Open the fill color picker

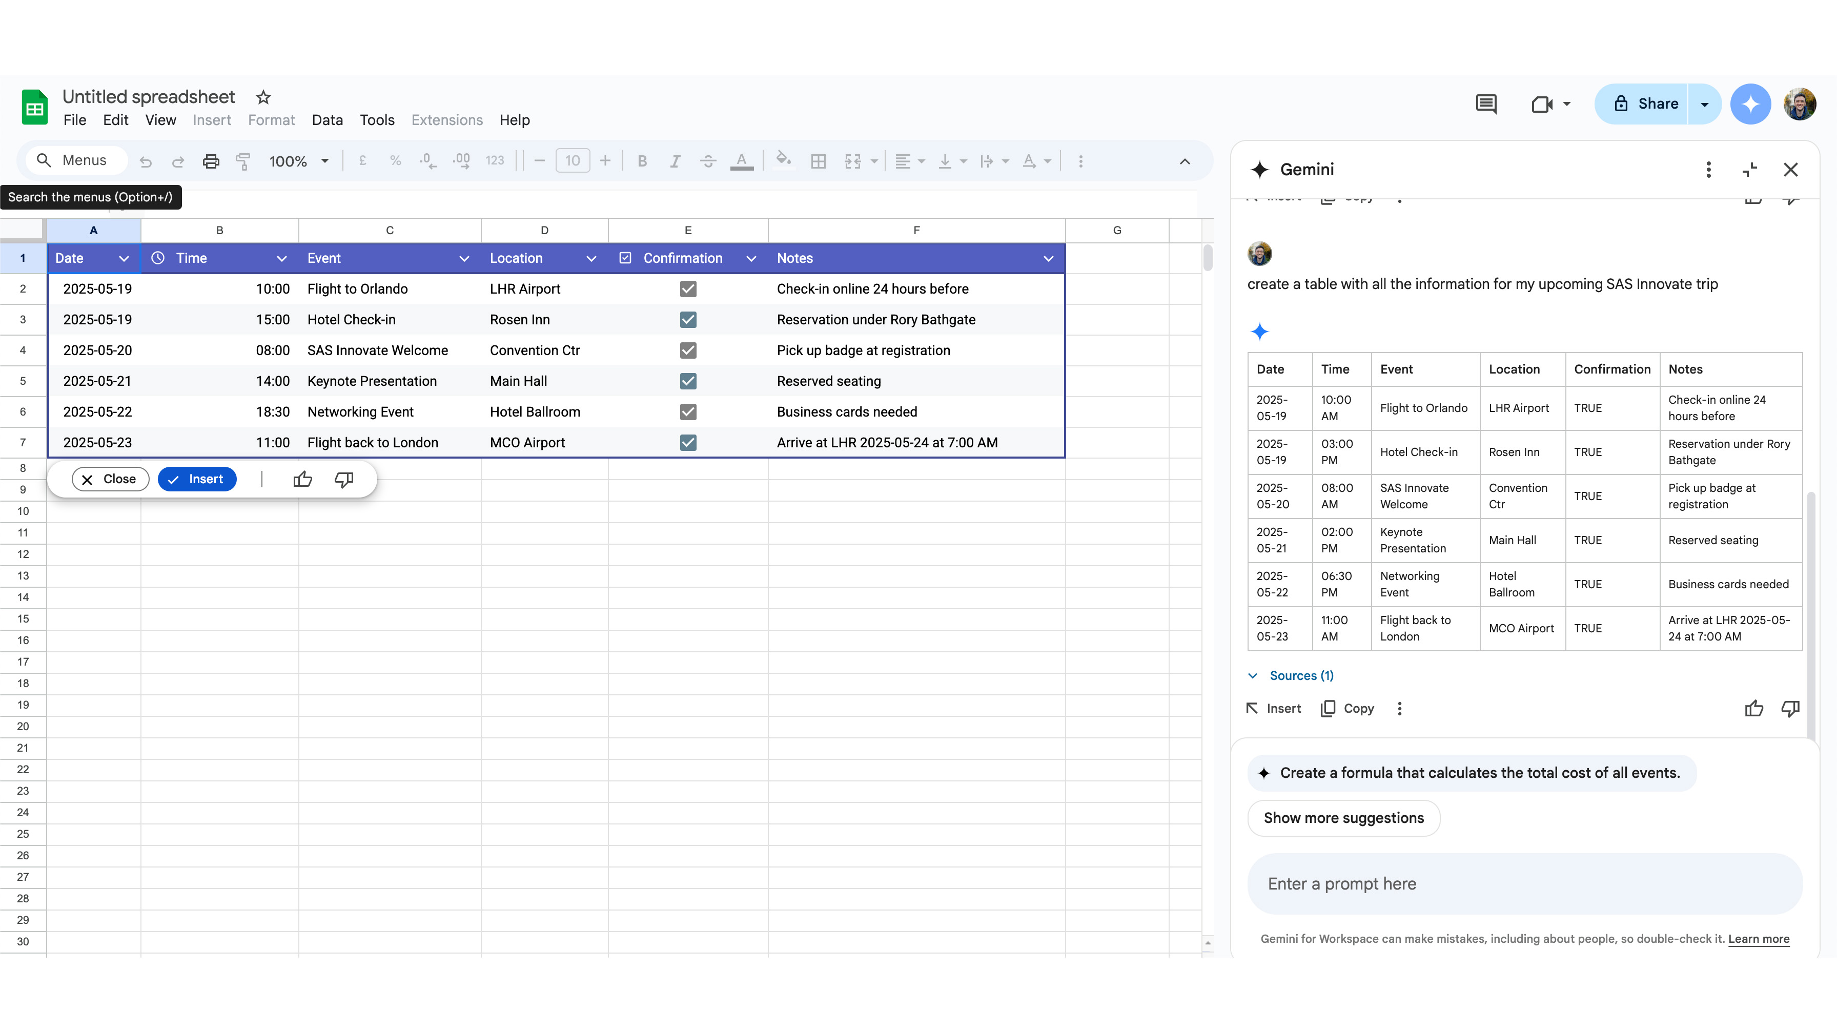click(783, 160)
